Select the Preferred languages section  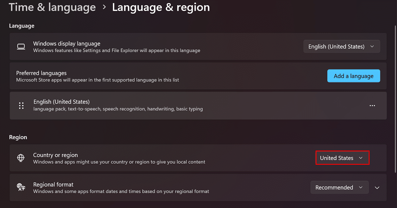coord(42,73)
